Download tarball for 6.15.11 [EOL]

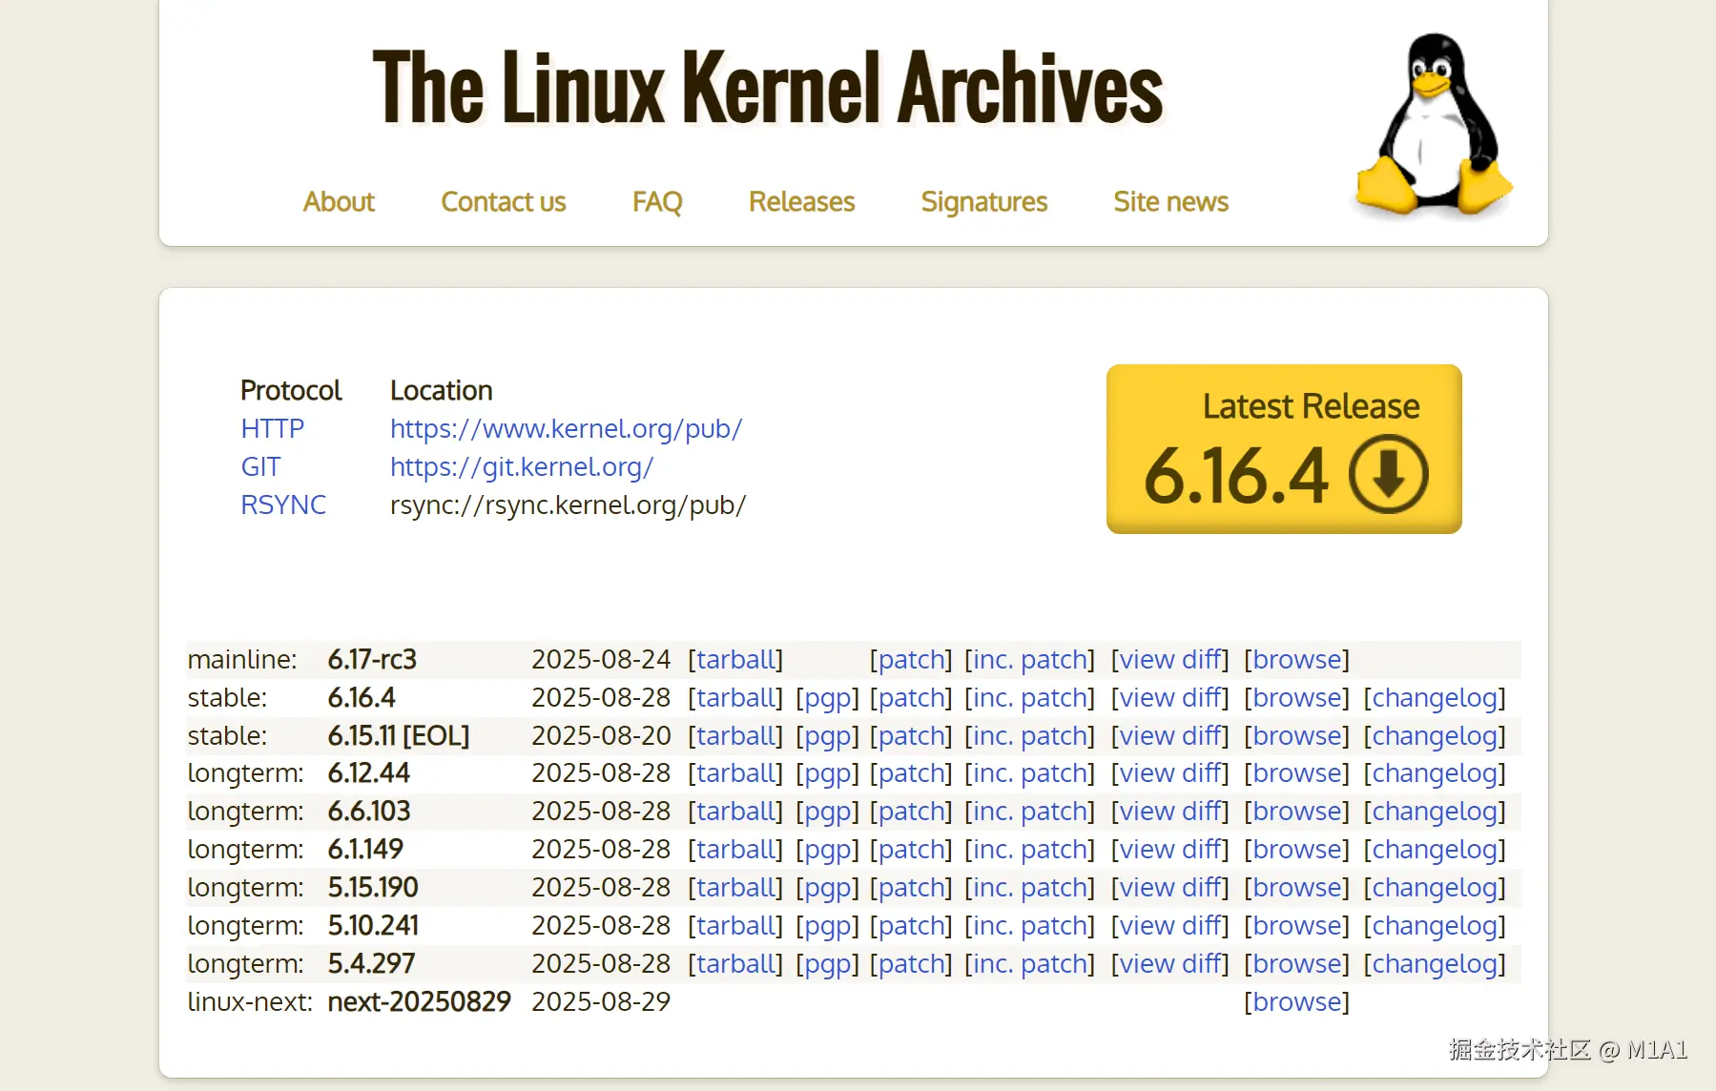click(735, 736)
